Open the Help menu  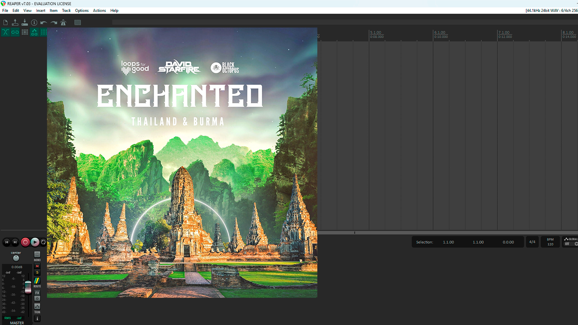[x=114, y=11]
